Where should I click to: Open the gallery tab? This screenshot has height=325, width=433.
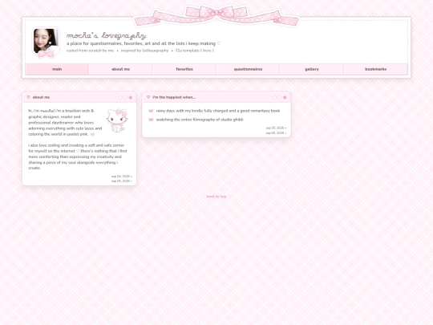(312, 69)
